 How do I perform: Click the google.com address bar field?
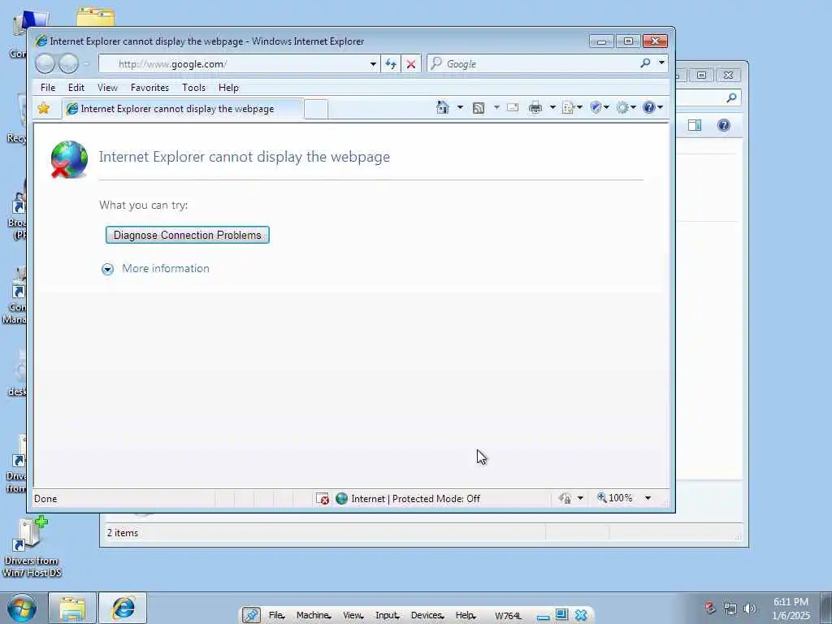pos(240,64)
